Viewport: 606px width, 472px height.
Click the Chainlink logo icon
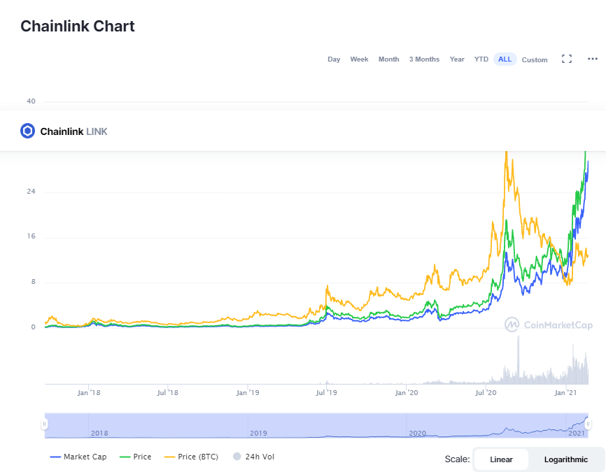pyautogui.click(x=27, y=131)
